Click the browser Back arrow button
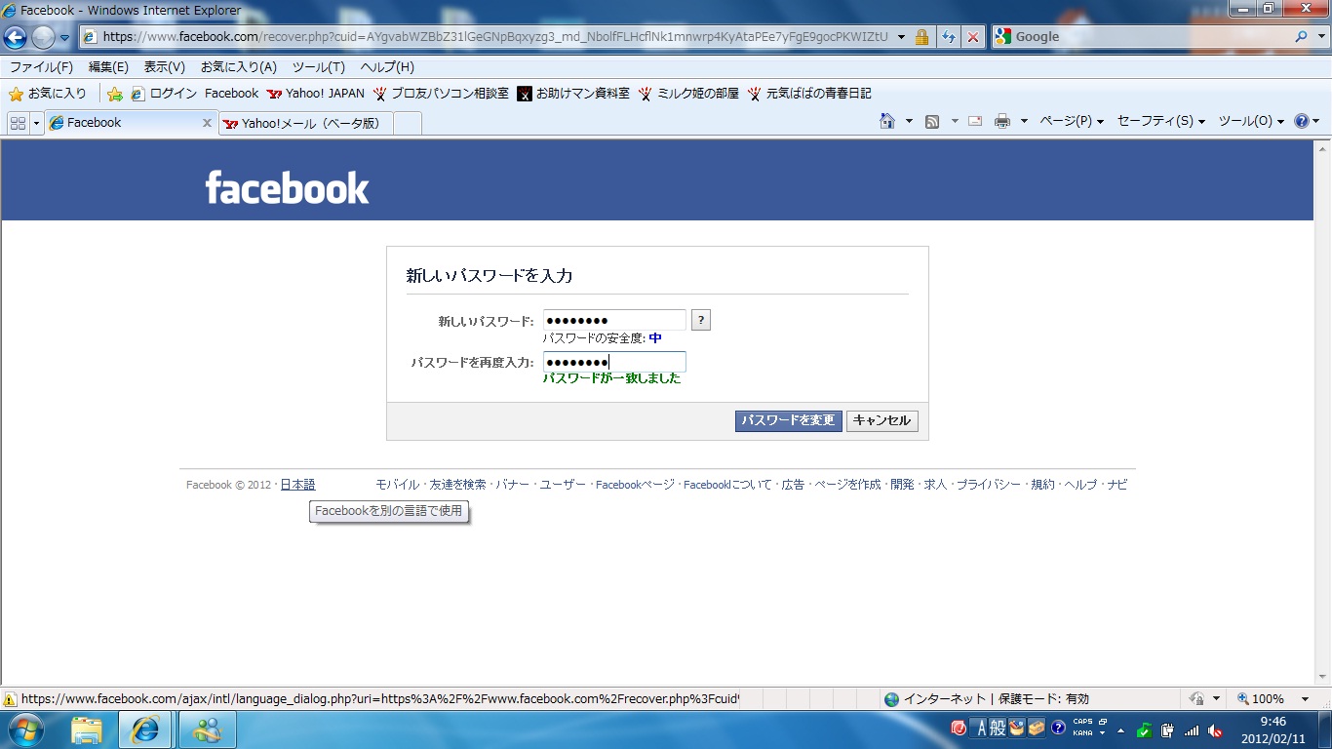Image resolution: width=1332 pixels, height=749 pixels. pyautogui.click(x=16, y=37)
